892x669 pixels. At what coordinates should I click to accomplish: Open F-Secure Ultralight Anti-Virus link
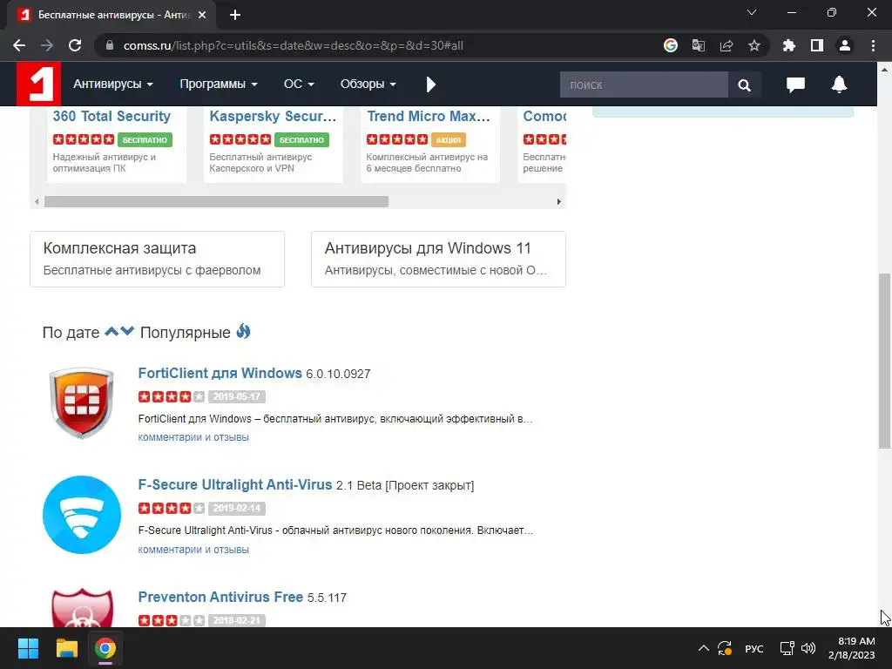tap(235, 484)
